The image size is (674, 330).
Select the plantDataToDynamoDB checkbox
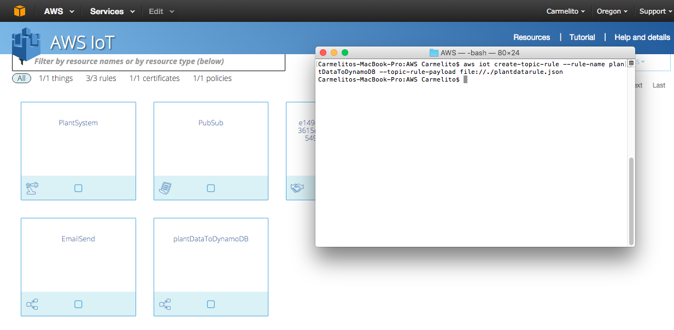tap(211, 304)
